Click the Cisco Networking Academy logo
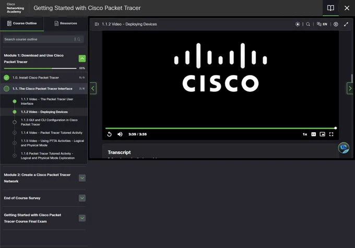This screenshot has height=248, width=355. pos(15,8)
